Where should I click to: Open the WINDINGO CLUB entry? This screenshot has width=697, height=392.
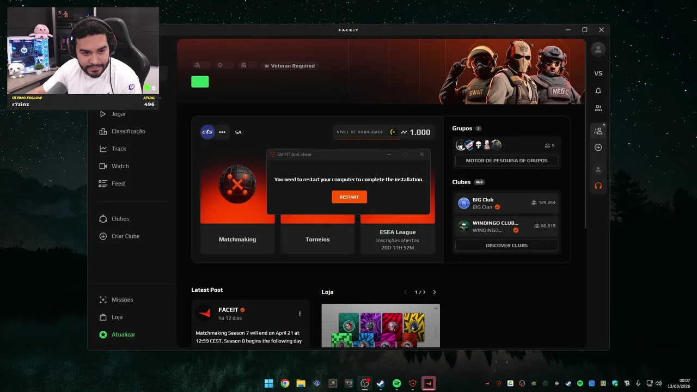click(506, 226)
